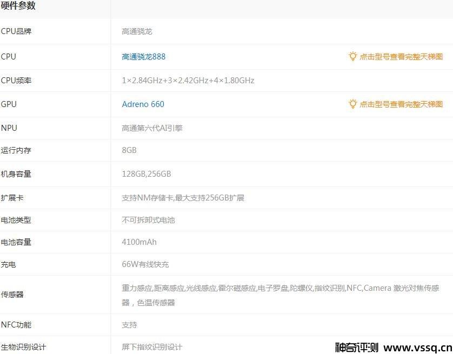This screenshot has width=453, height=354.
Task: Open the Adreno 660 GPU link
Action: click(x=143, y=104)
